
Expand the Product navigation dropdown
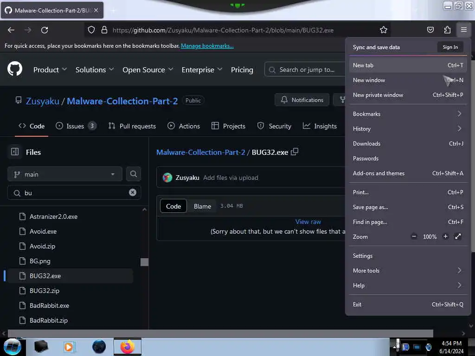click(50, 70)
